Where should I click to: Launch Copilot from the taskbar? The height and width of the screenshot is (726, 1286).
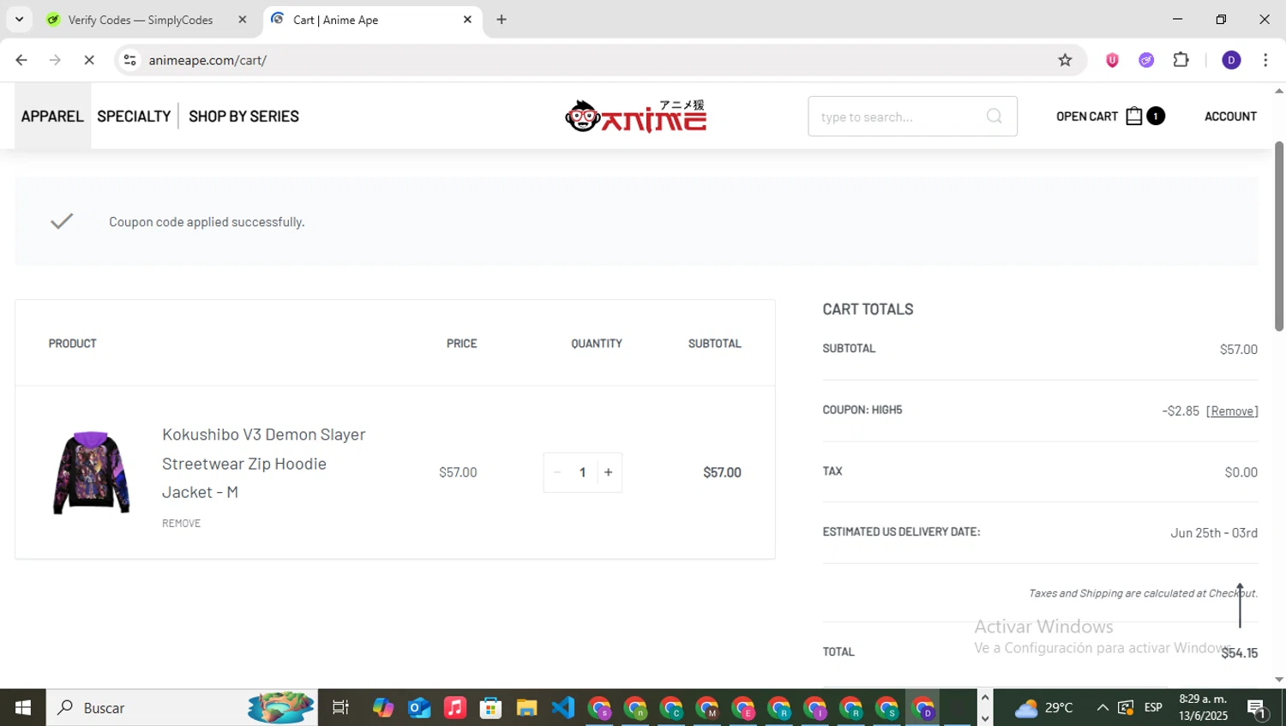[x=383, y=708]
